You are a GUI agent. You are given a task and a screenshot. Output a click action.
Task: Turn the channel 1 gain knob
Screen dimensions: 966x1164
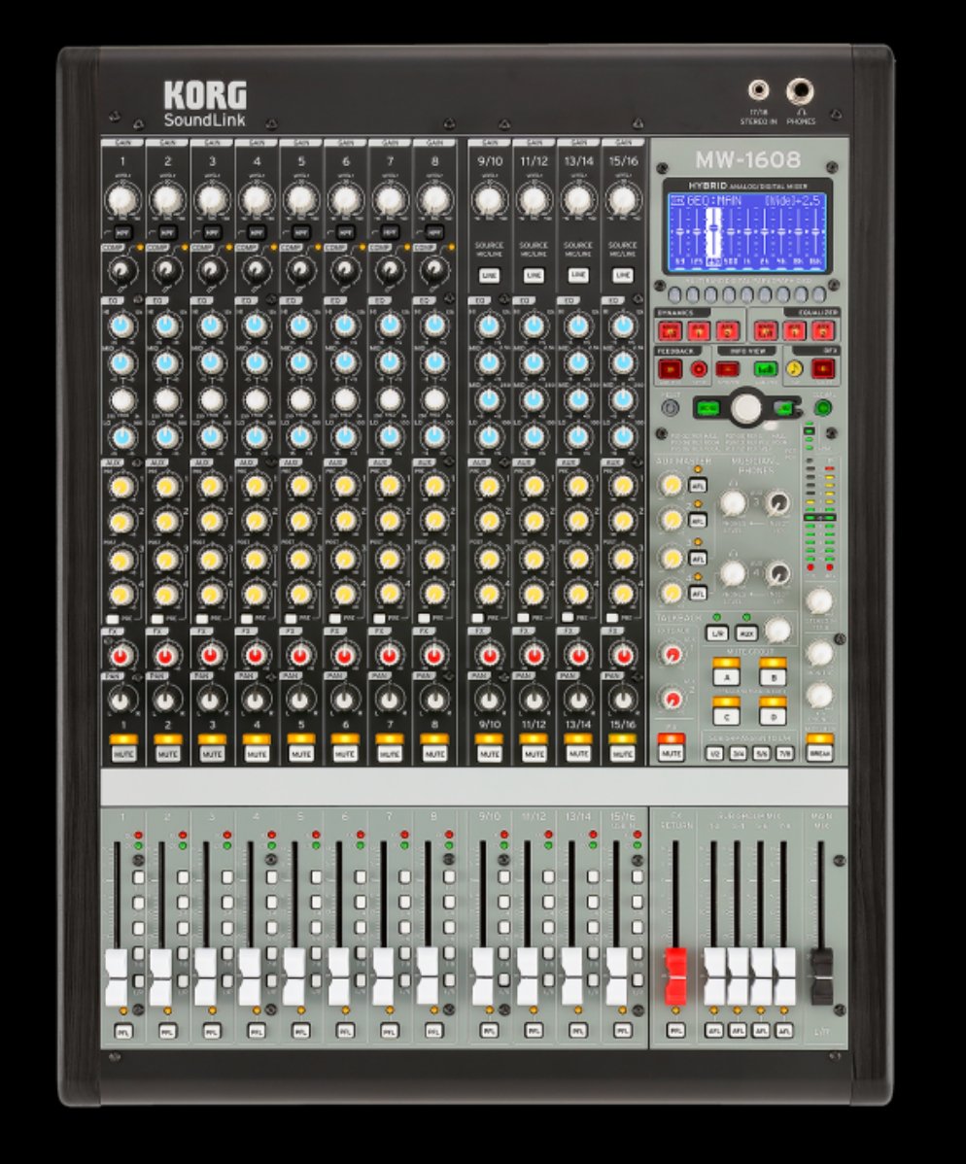point(122,199)
